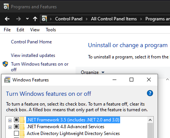Screen dimensions: 170x138
Task: Open the recent locations dropdown chevron
Action: (27, 19)
